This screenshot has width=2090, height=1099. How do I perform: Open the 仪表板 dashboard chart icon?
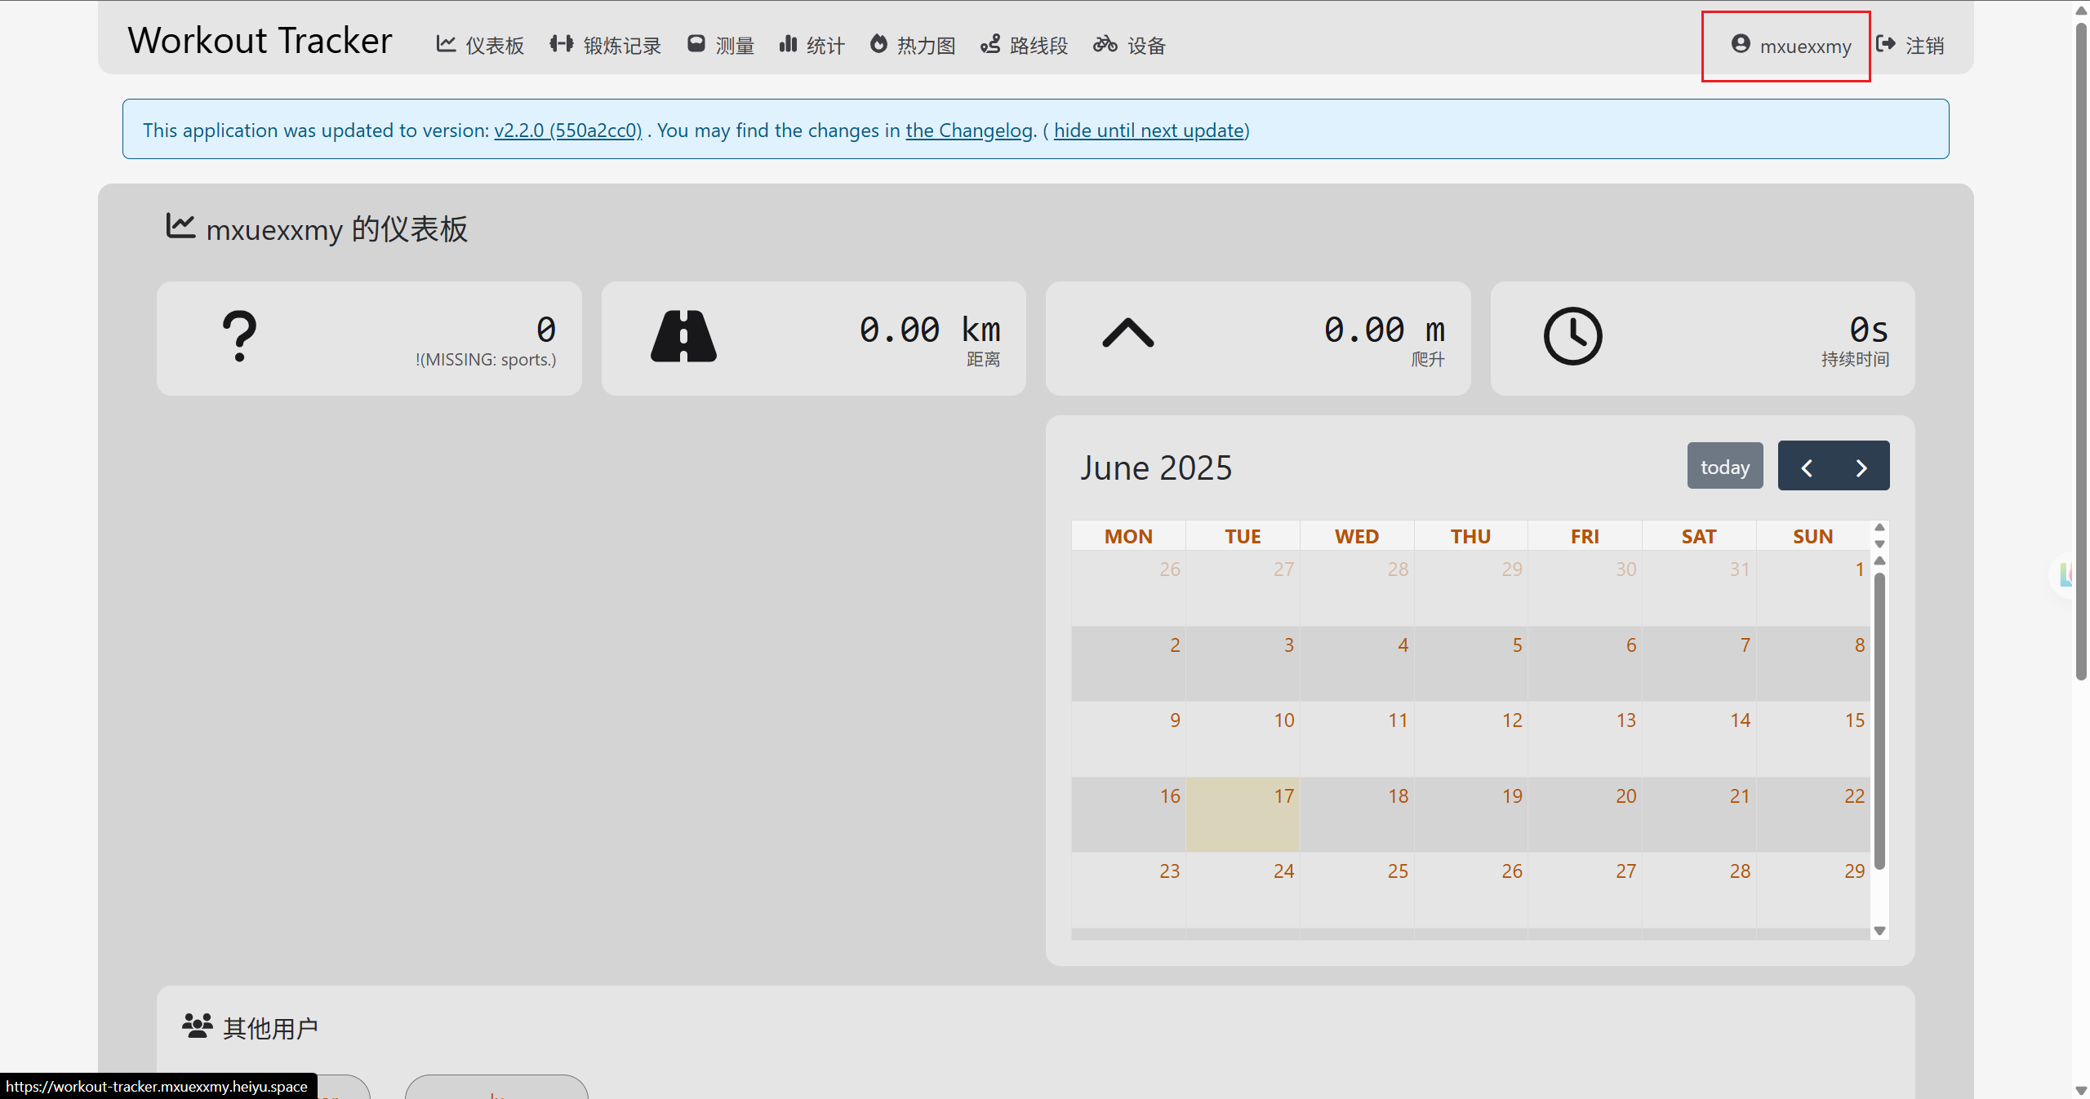[x=446, y=44]
